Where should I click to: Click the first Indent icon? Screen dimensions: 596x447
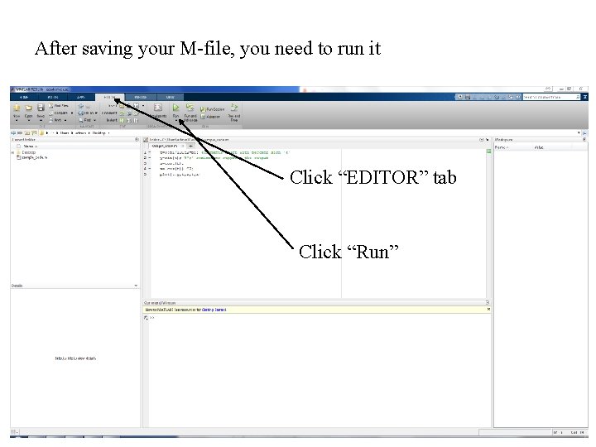point(122,120)
